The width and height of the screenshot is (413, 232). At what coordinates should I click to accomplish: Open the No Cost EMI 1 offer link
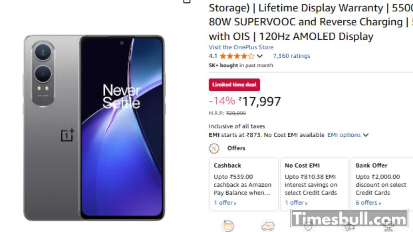click(296, 203)
